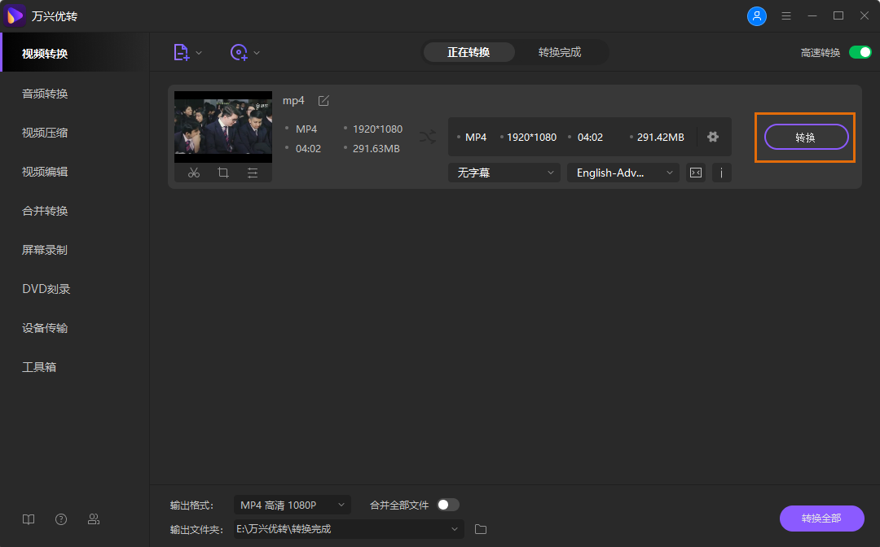Expand the 输出格式 MP4 高清 1080P dropdown
The image size is (880, 547).
pos(292,505)
